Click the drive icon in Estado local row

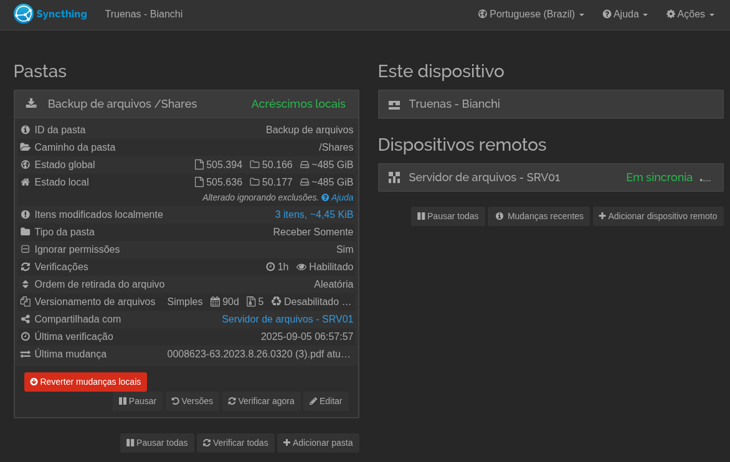point(305,182)
